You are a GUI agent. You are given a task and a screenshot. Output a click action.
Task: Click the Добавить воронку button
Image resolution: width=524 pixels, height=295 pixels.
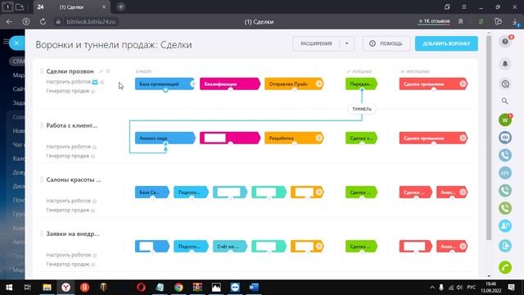click(446, 43)
